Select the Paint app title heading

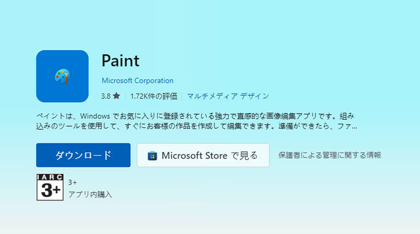[121, 61]
